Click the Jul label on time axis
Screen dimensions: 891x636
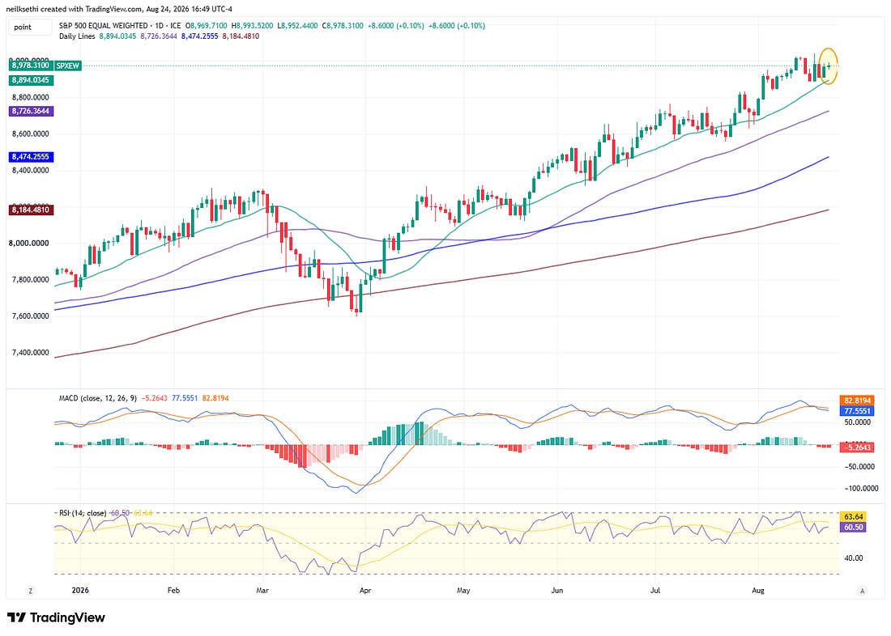pyautogui.click(x=656, y=591)
